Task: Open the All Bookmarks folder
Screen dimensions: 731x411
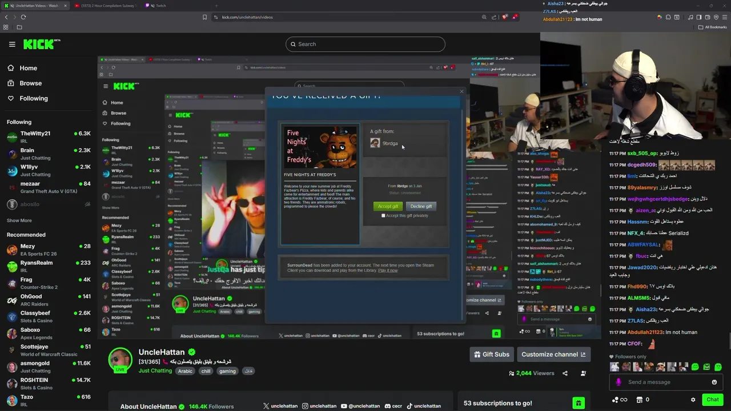Action: pyautogui.click(x=712, y=27)
